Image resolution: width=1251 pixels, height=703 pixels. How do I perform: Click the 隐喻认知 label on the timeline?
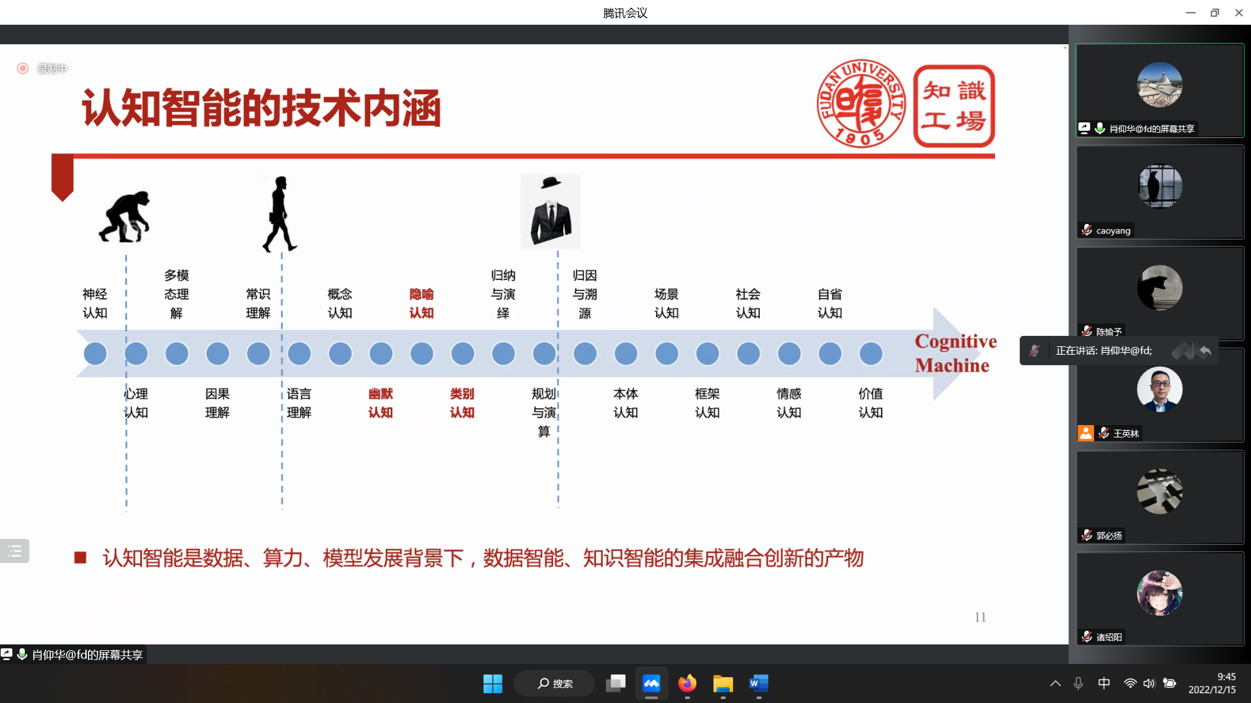pos(422,303)
